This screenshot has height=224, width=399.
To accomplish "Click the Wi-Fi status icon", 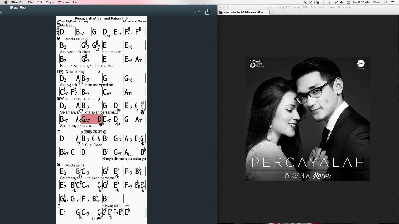I will tap(335, 2).
